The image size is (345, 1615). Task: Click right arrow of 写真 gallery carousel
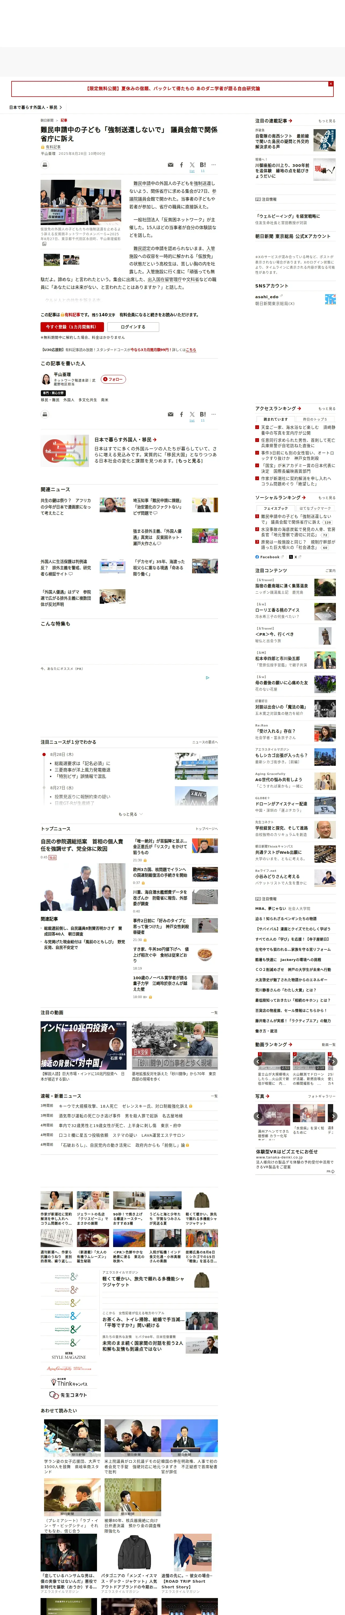[x=333, y=1116]
